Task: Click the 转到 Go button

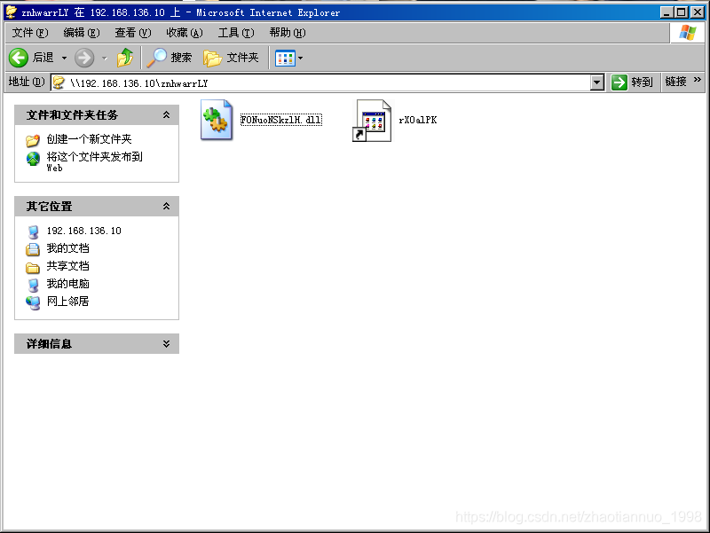Action: [x=632, y=82]
